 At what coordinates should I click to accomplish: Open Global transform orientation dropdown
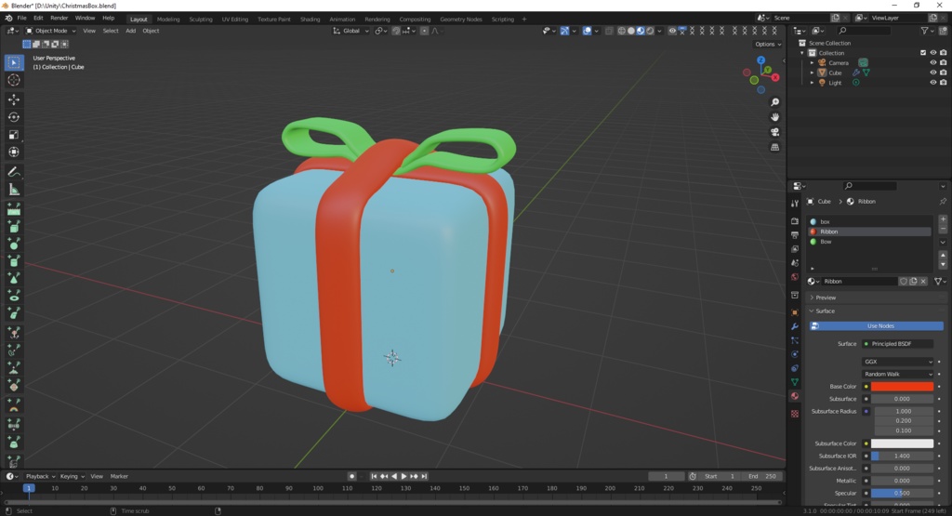350,31
